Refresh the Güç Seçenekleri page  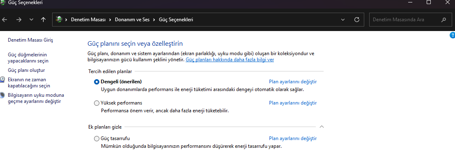(357, 20)
